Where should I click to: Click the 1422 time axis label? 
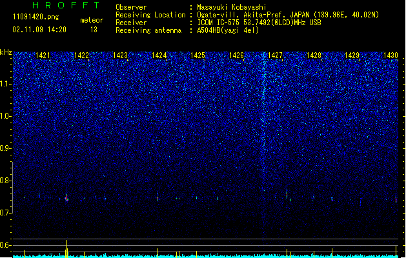[81, 55]
